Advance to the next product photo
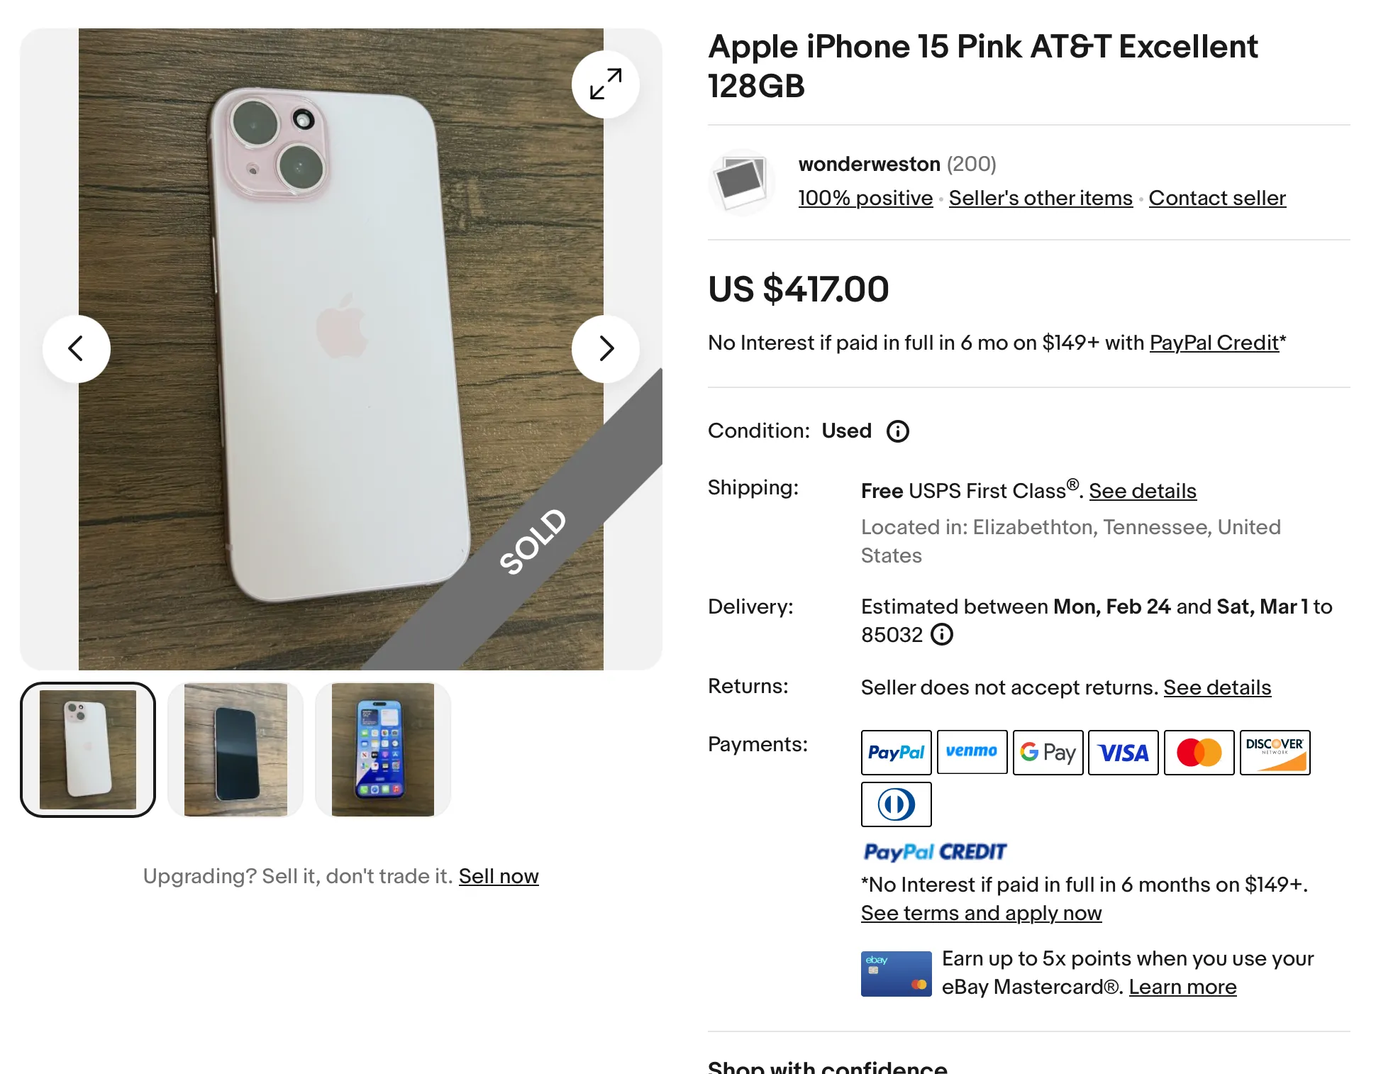Image resolution: width=1376 pixels, height=1074 pixels. point(605,348)
